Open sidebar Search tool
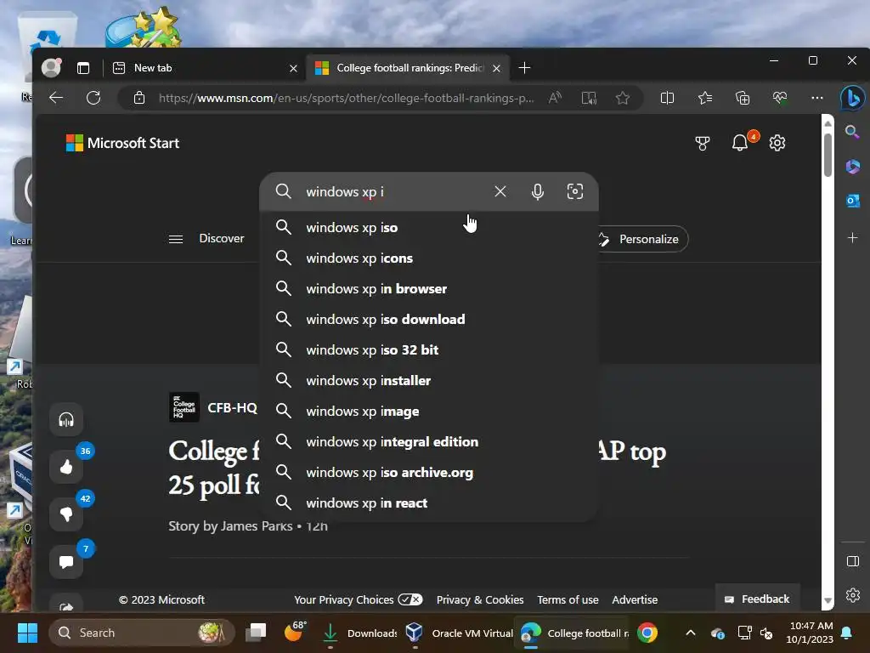870x653 pixels. 852,132
